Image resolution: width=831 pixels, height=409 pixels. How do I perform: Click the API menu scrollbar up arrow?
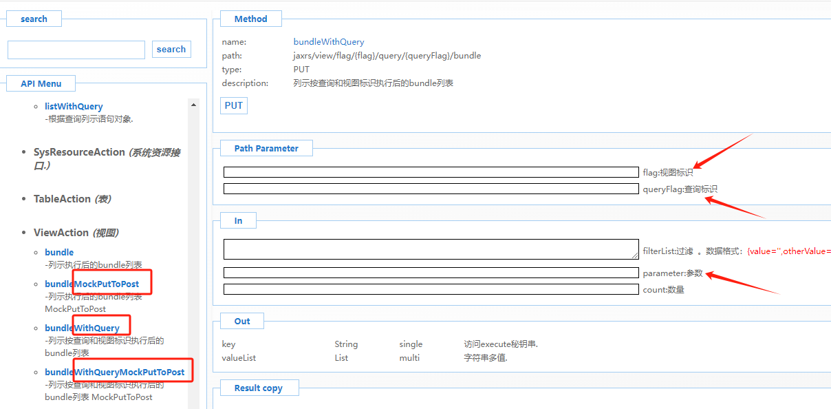point(193,105)
